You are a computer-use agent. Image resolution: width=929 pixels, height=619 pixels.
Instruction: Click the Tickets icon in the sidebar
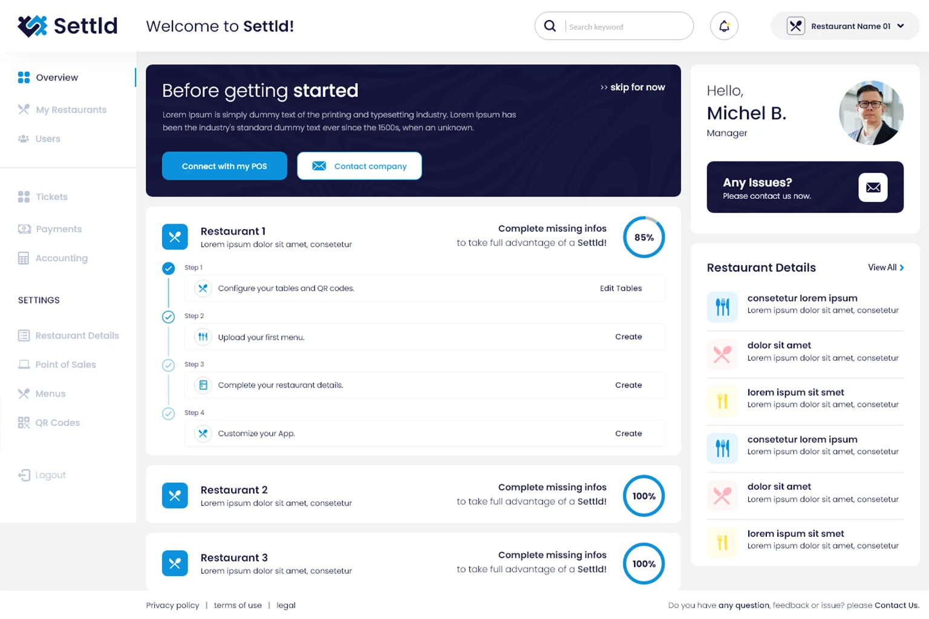tap(24, 196)
